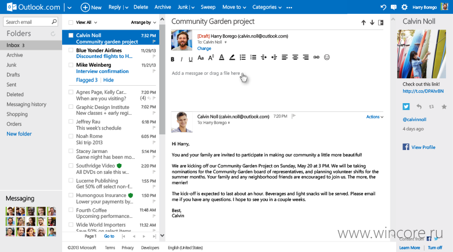Create a New email
Viewport: 453px width, 252px height.
pyautogui.click(x=91, y=7)
